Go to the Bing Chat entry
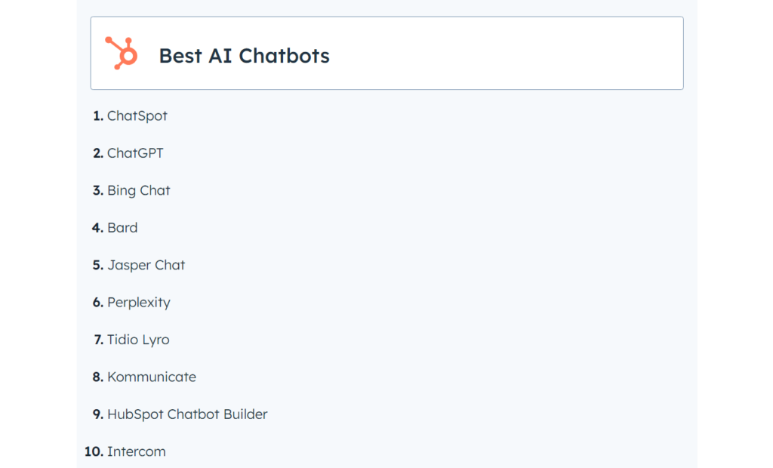The height and width of the screenshot is (468, 773). pos(139,191)
